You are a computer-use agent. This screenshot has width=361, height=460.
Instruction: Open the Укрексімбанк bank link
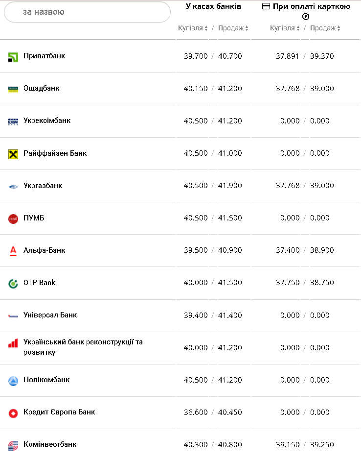47,121
